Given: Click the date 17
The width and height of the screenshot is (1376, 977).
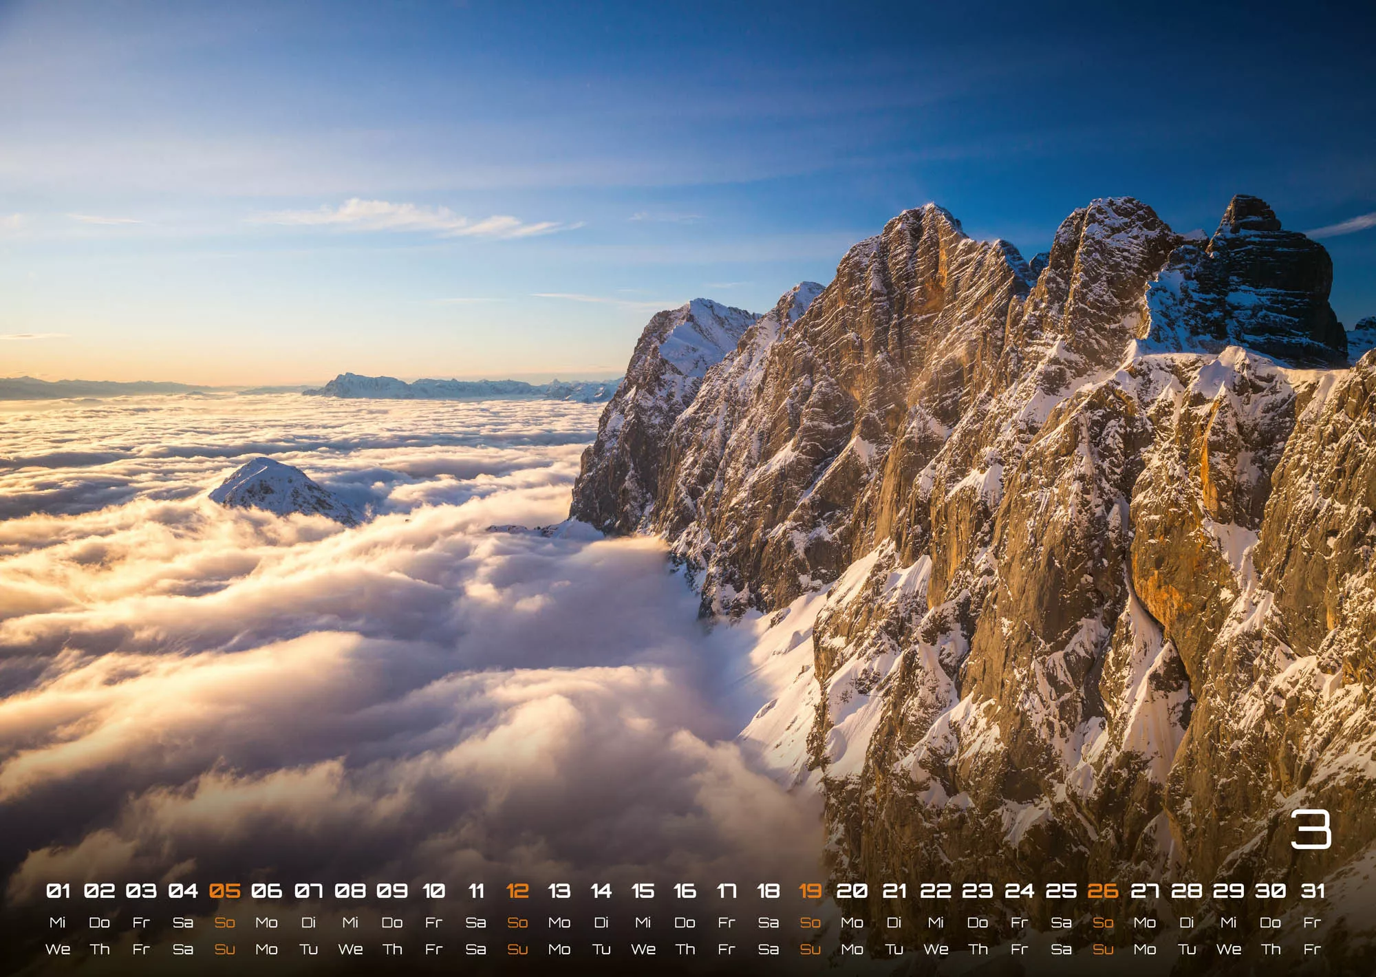Looking at the screenshot, I should [727, 891].
